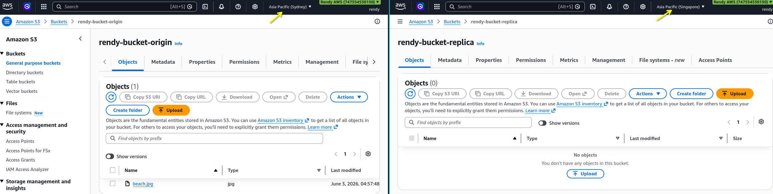Open CloudShell in the origin window
The height and width of the screenshot is (194, 773).
pyautogui.click(x=205, y=7)
